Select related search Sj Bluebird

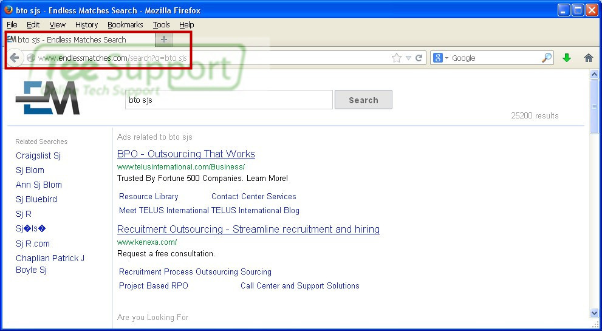[36, 199]
